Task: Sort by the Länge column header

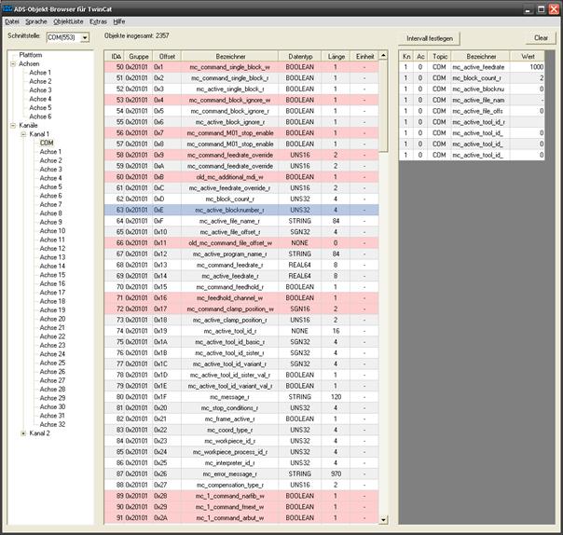Action: (336, 56)
